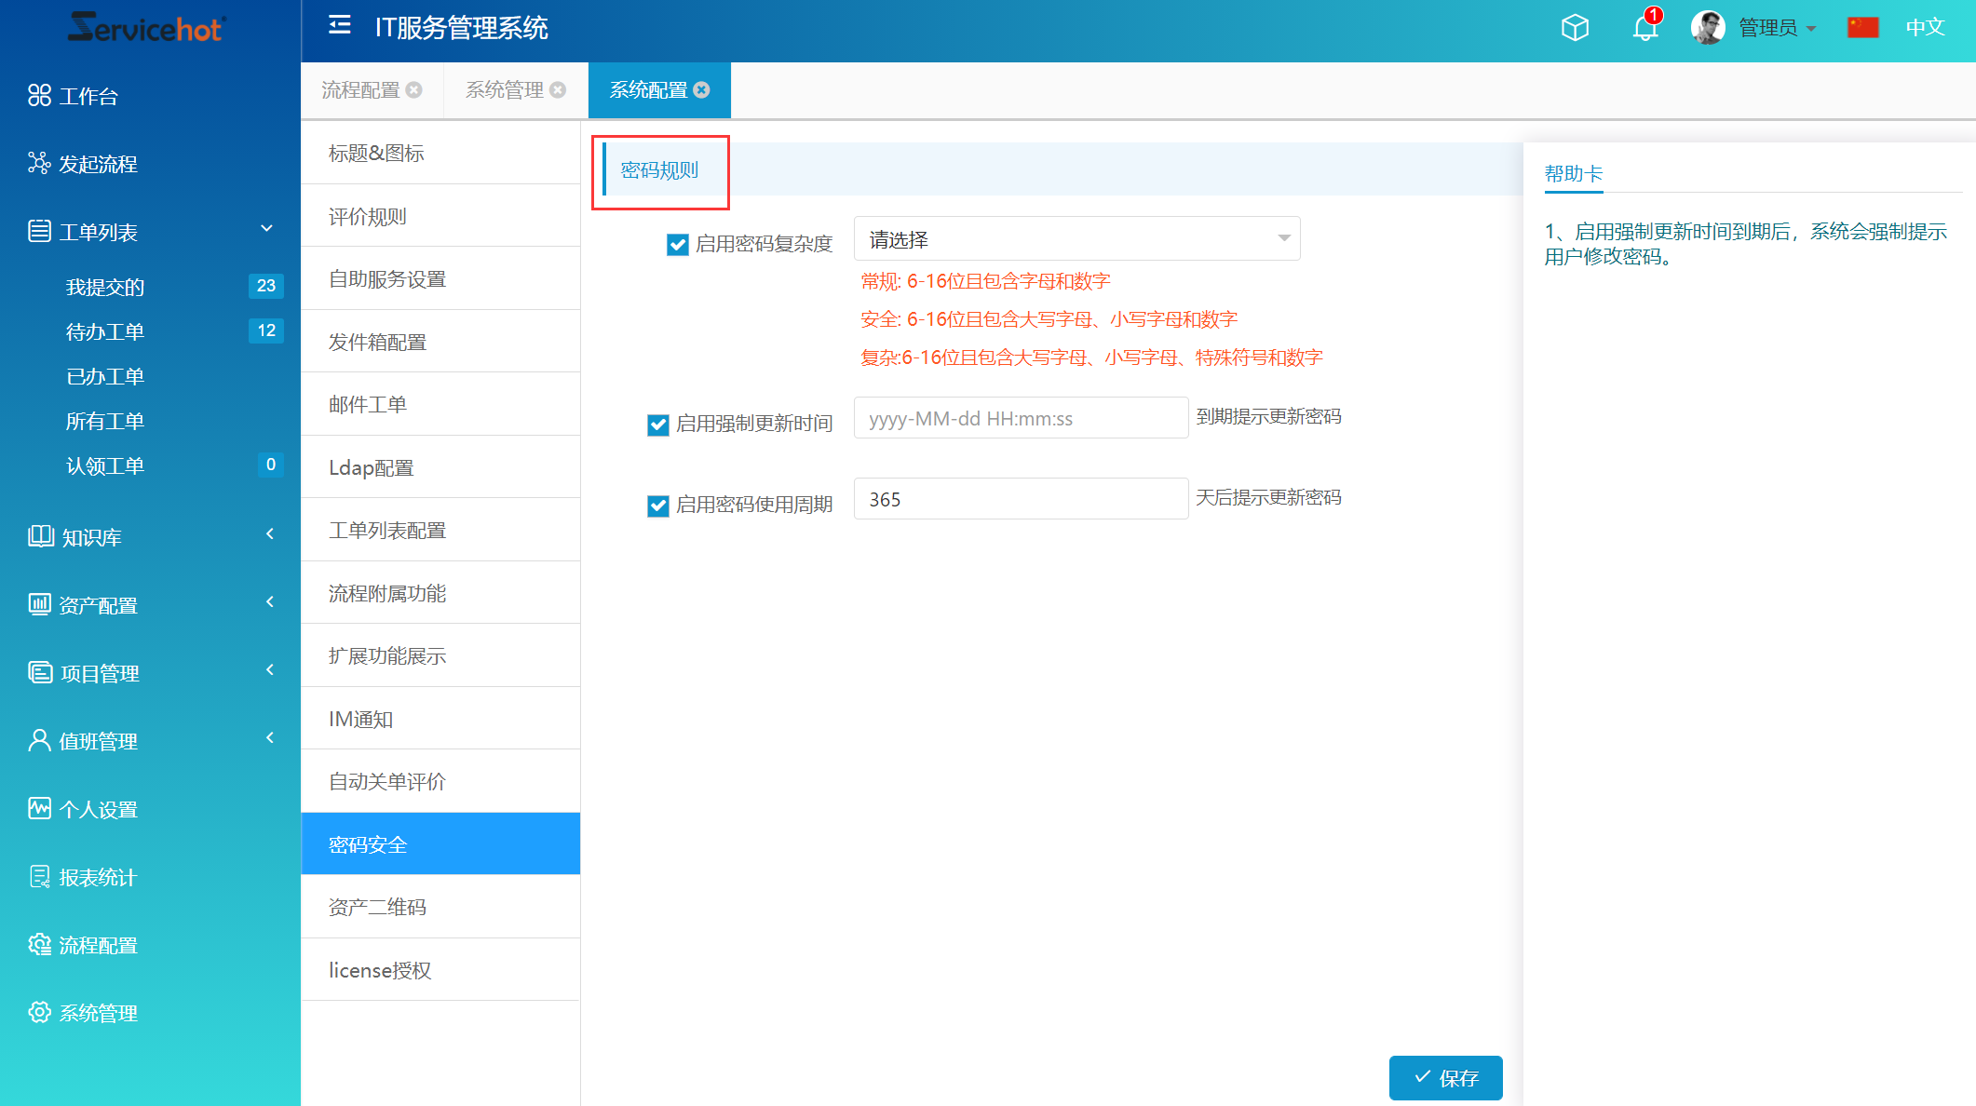
Task: Open the notification bell icon
Action: tap(1644, 28)
